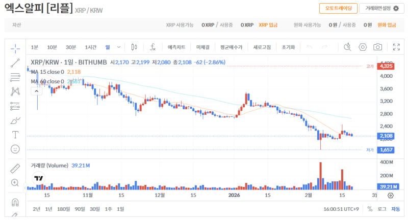Toggle 자동 auto scale
The height and width of the screenshot is (220, 408).
396,209
